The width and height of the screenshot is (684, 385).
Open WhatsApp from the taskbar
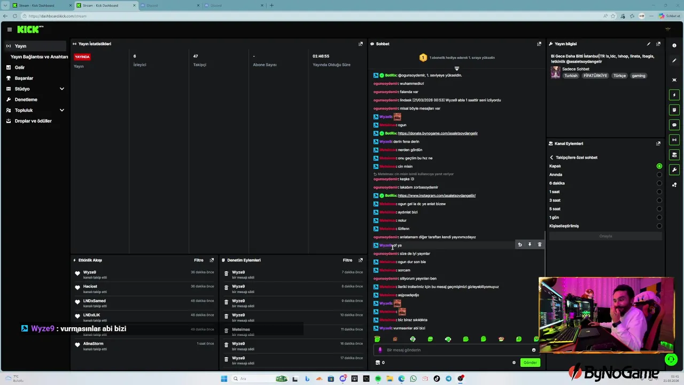(x=413, y=379)
